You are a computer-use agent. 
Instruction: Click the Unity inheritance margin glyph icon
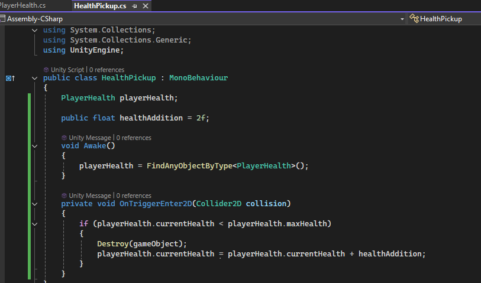(10, 79)
